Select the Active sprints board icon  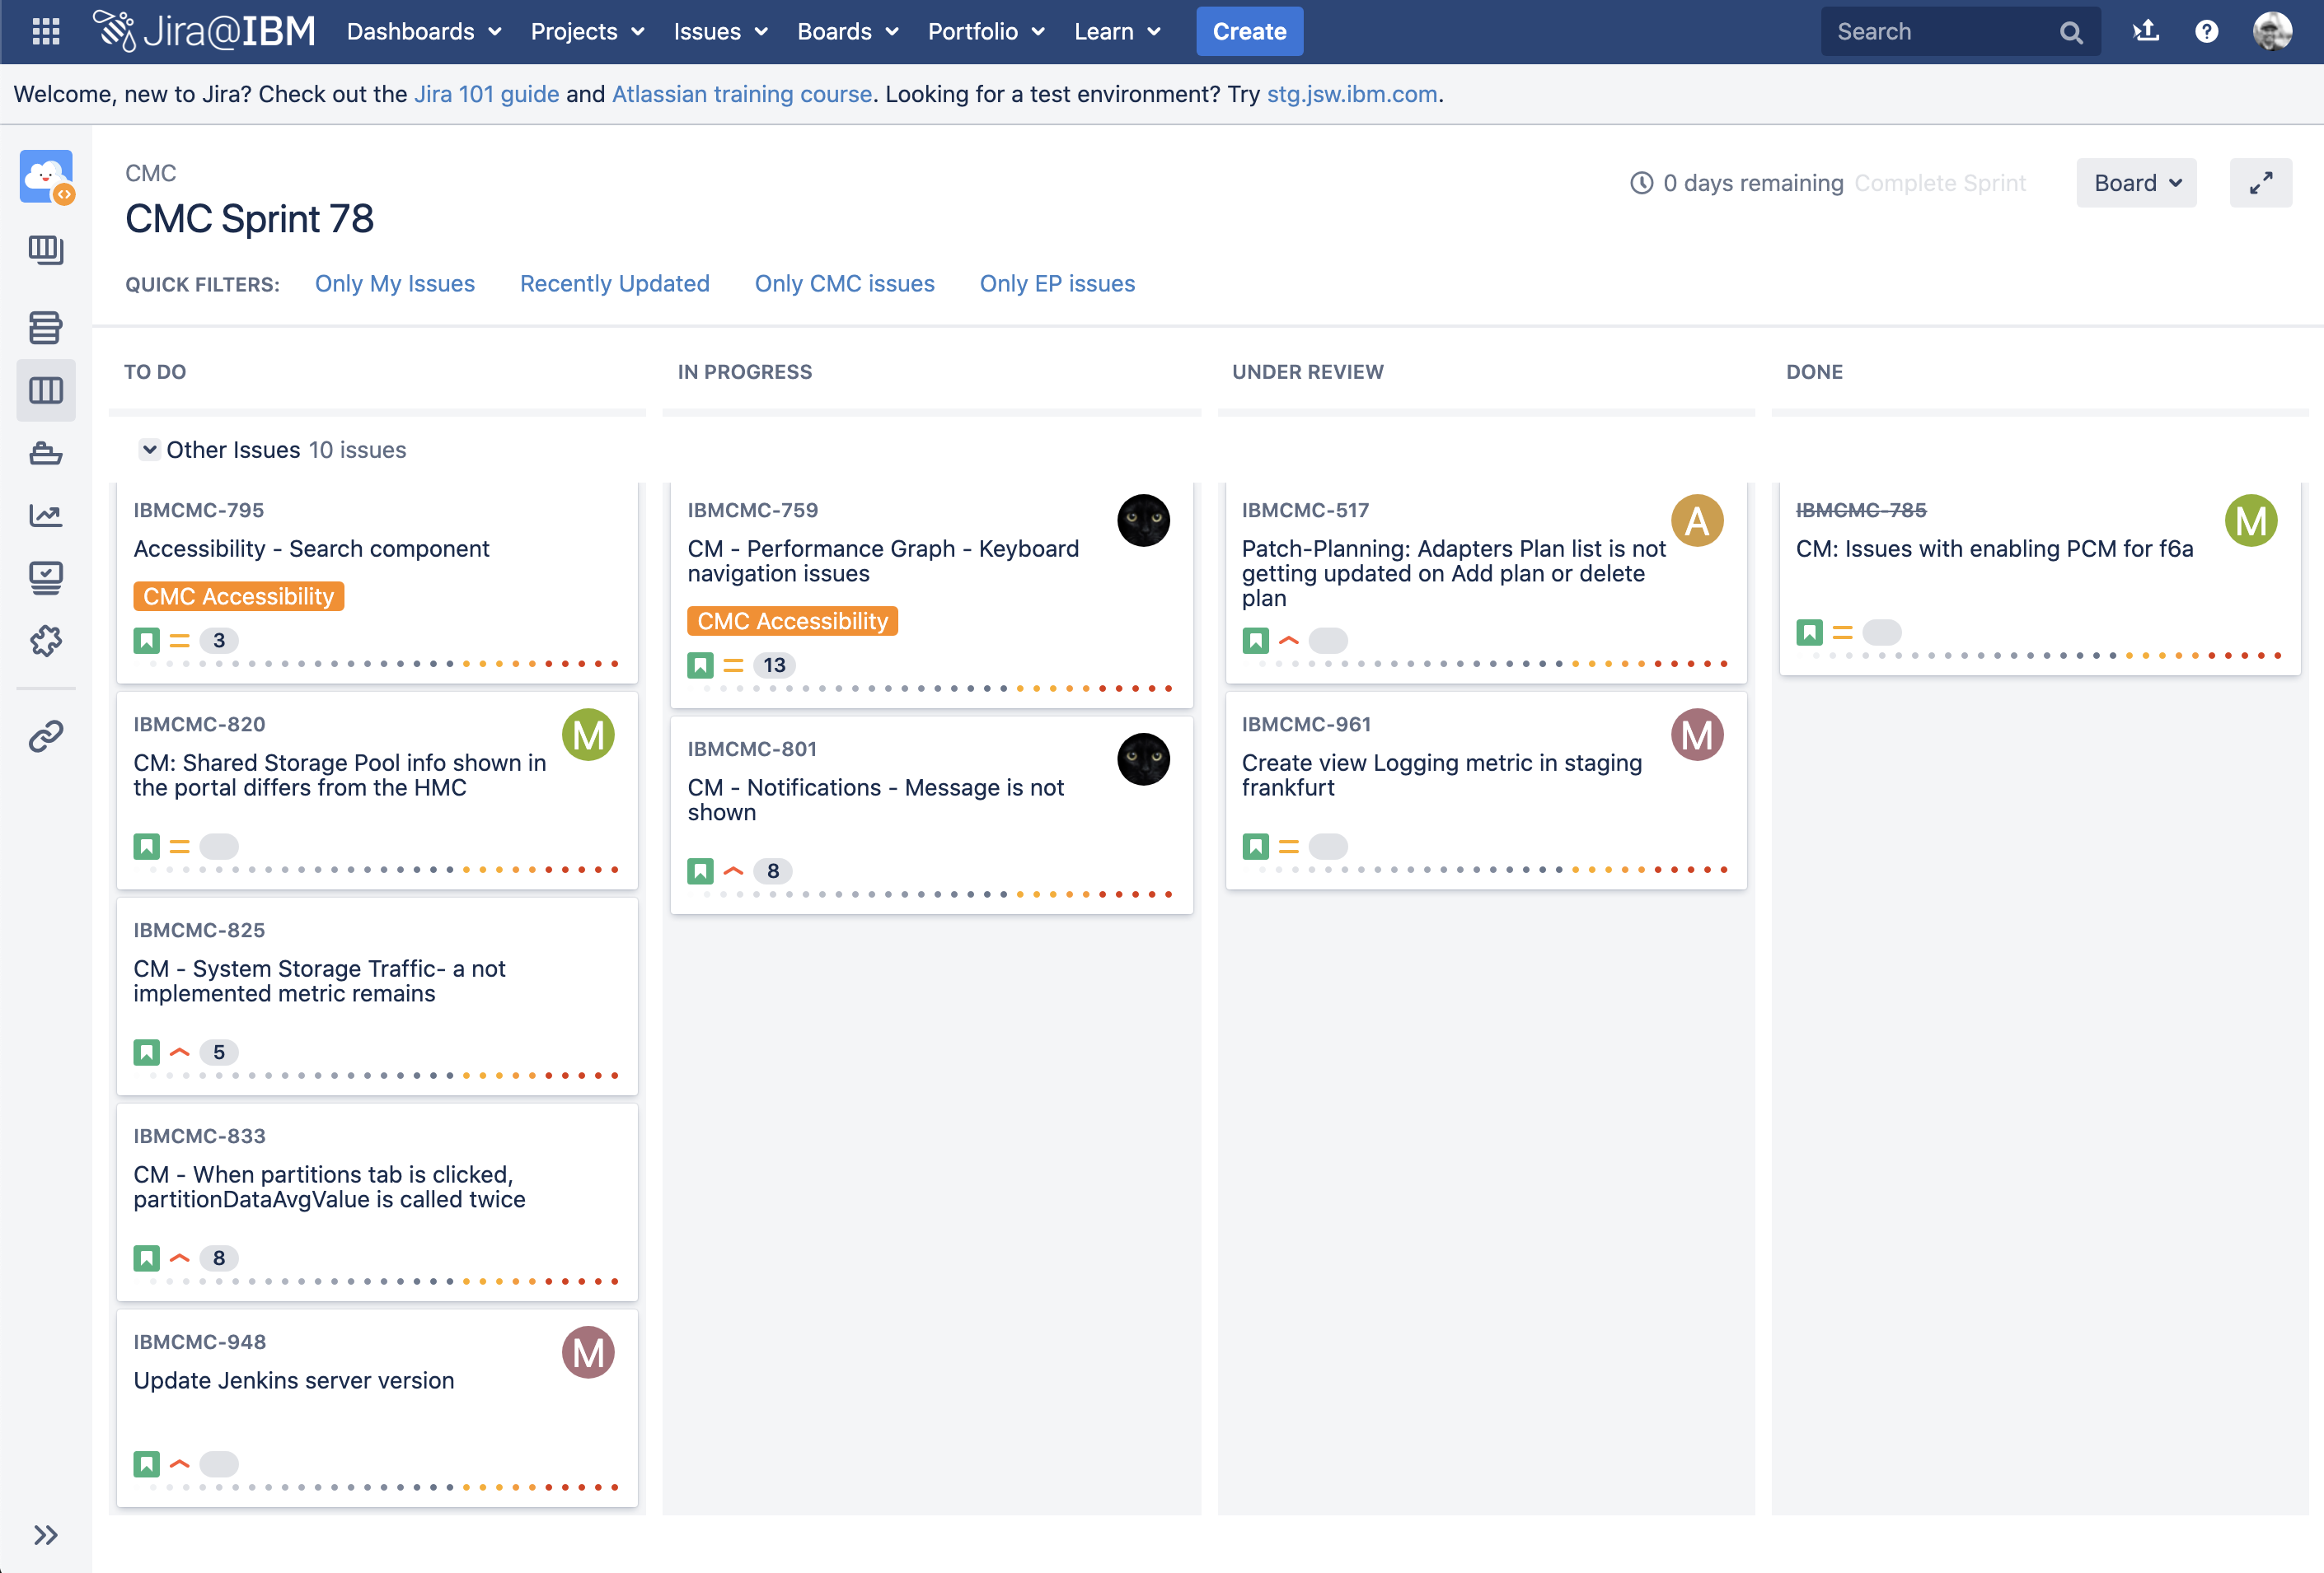click(46, 390)
